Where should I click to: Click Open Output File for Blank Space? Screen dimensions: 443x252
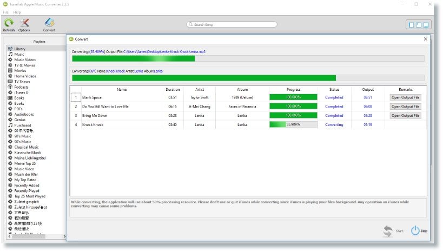pos(406,97)
